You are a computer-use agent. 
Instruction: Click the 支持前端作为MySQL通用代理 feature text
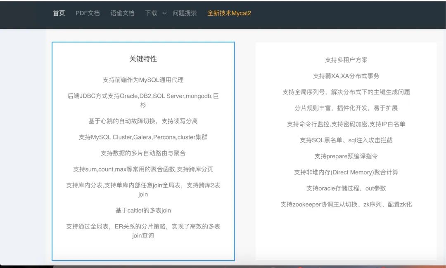pos(143,80)
